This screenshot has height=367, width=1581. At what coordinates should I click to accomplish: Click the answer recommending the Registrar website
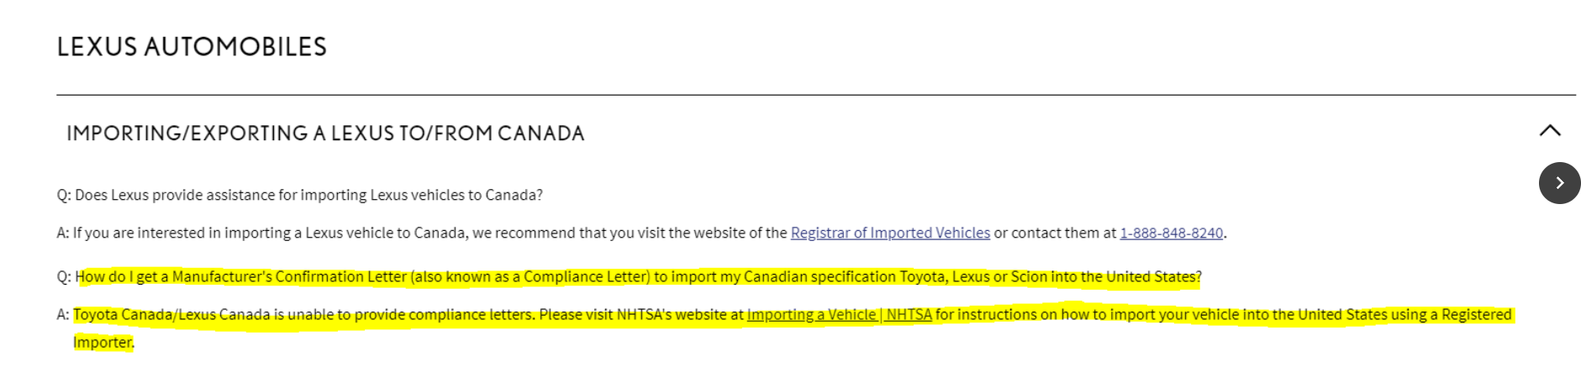coord(641,233)
